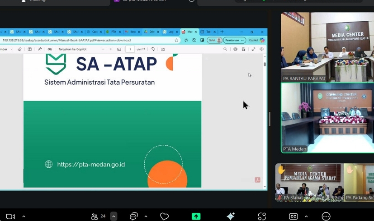Print the PDF document
This screenshot has height=221, width=374.
click(x=236, y=49)
